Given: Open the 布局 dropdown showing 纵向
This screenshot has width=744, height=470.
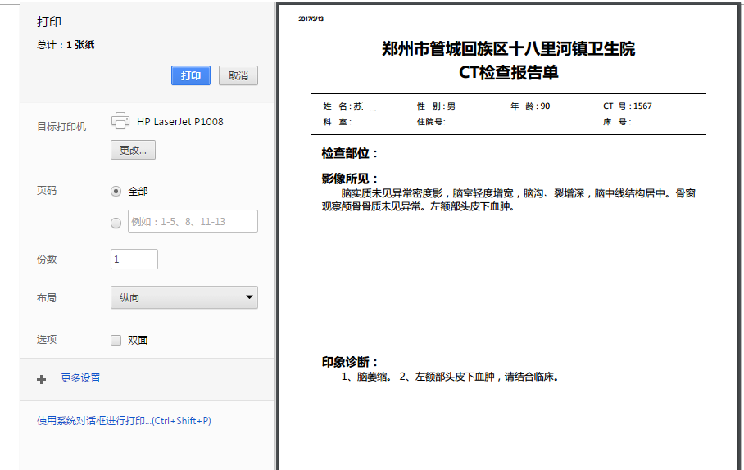Looking at the screenshot, I should pos(184,297).
